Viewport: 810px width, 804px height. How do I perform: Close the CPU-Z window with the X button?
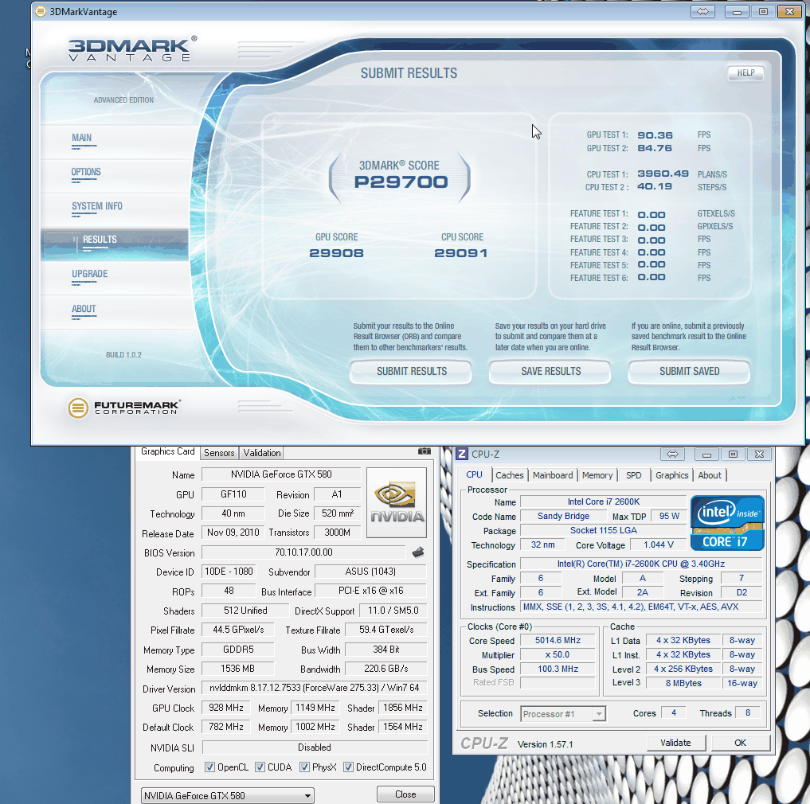pos(759,454)
